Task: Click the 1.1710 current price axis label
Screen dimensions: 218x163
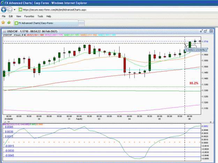Action: (205, 42)
